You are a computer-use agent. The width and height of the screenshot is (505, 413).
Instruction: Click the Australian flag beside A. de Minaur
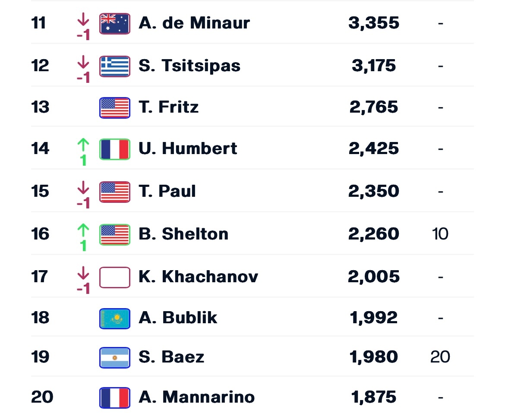click(x=115, y=23)
